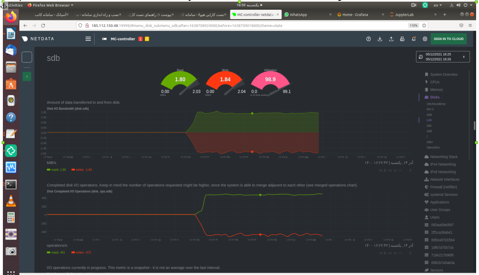This screenshot has width=479, height=275.
Task: Click the resize handle of the bandwidth chart
Action: tap(410, 170)
